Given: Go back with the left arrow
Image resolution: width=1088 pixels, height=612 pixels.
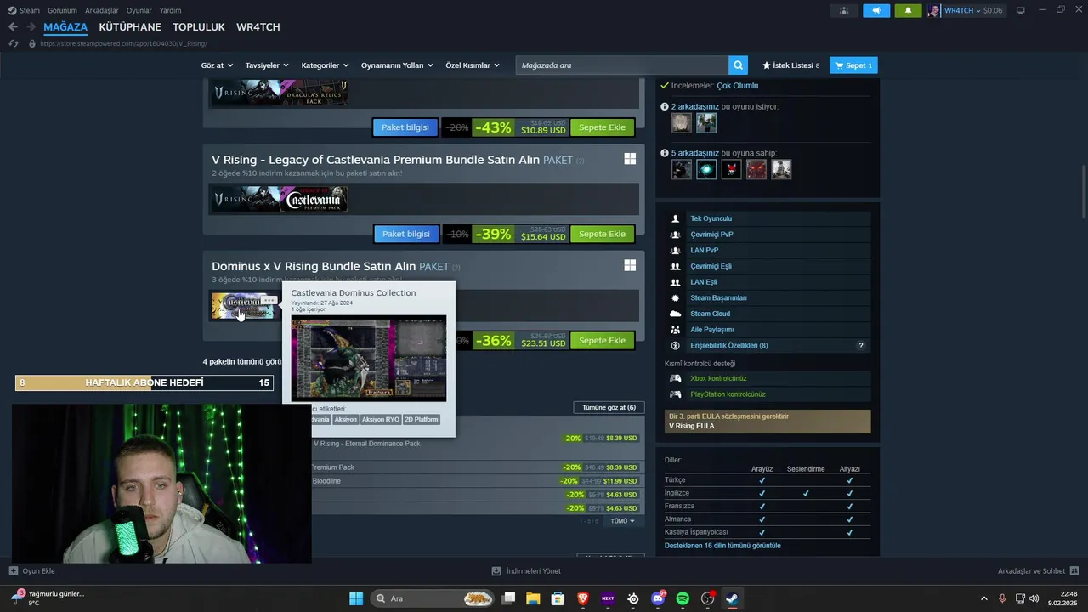Looking at the screenshot, I should coord(13,27).
